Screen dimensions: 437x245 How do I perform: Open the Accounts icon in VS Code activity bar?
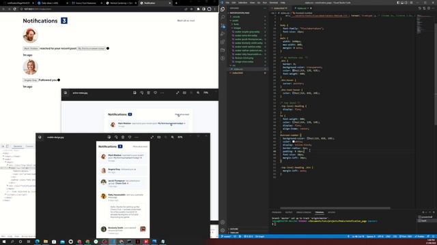pos(223,223)
